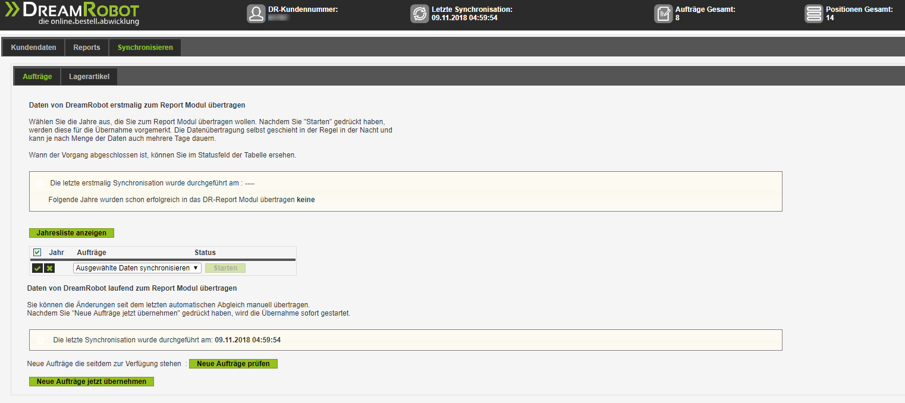Click 'Neue Aufträge die seitdem zur Verfügung stehen' text
Viewport: 905px width, 403px height.
[x=104, y=364]
